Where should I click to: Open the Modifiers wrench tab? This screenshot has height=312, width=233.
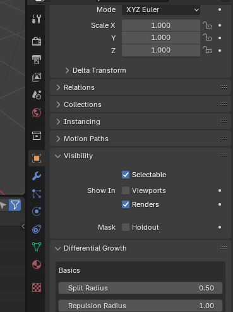pos(37,176)
